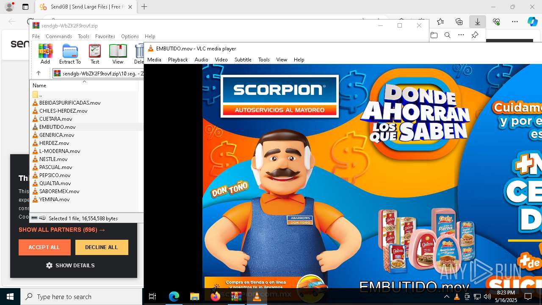Open Edge Collections icon
542x305 pixels.
tap(459, 22)
